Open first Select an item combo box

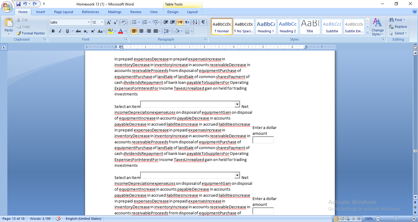(x=237, y=104)
